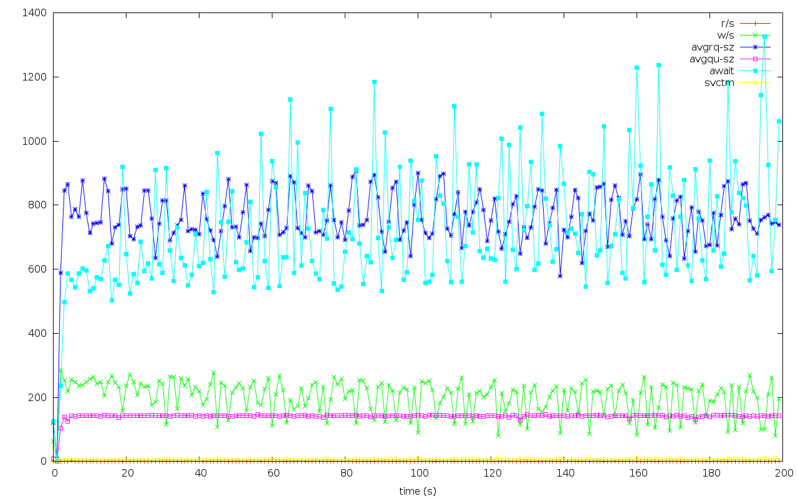Click the x-axis tick label "140"
This screenshot has height=499, width=798.
[x=565, y=473]
